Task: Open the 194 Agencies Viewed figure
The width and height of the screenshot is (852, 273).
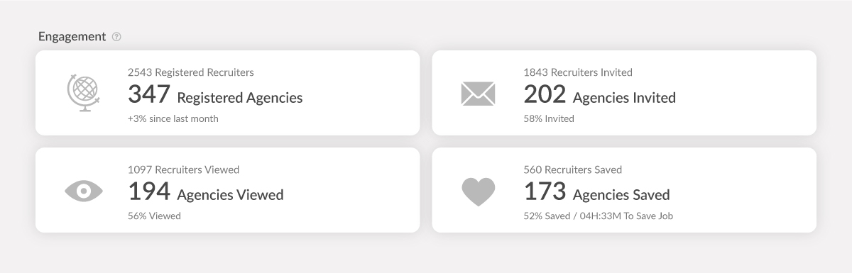Action: [x=206, y=191]
